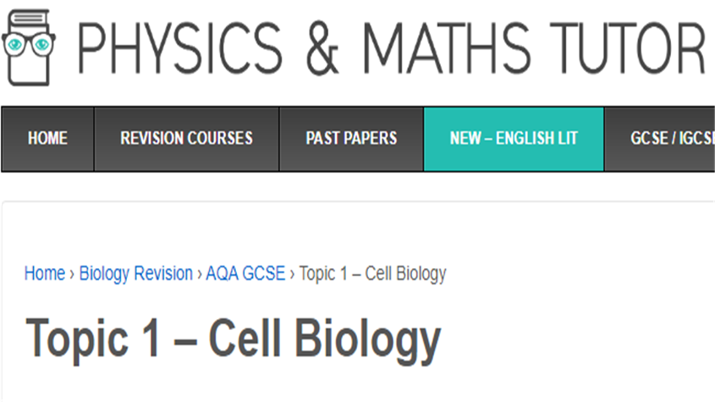Screen dimensions: 715x402
Task: Open the HOME navigation tab
Action: click(x=47, y=139)
